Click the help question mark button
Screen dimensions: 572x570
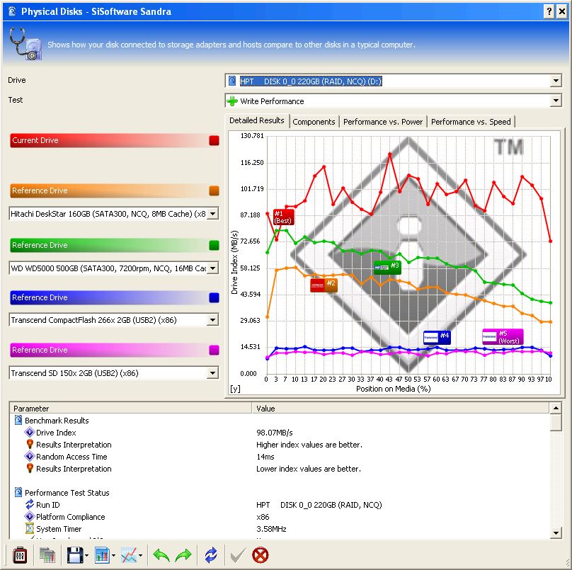[x=549, y=11]
